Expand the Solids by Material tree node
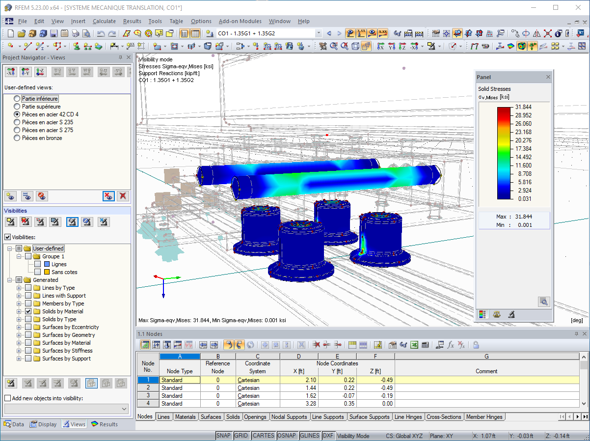The height and width of the screenshot is (441, 590). tap(19, 311)
